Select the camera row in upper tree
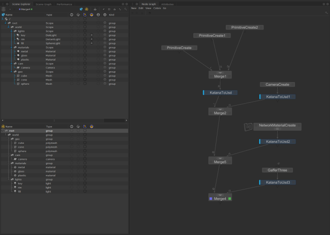This screenshot has height=235, width=330. [25, 68]
